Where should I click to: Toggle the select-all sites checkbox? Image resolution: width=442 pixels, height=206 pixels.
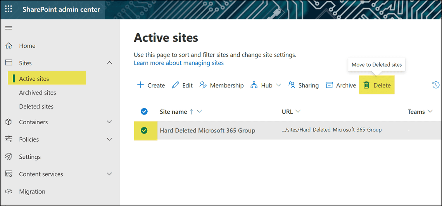tap(144, 112)
